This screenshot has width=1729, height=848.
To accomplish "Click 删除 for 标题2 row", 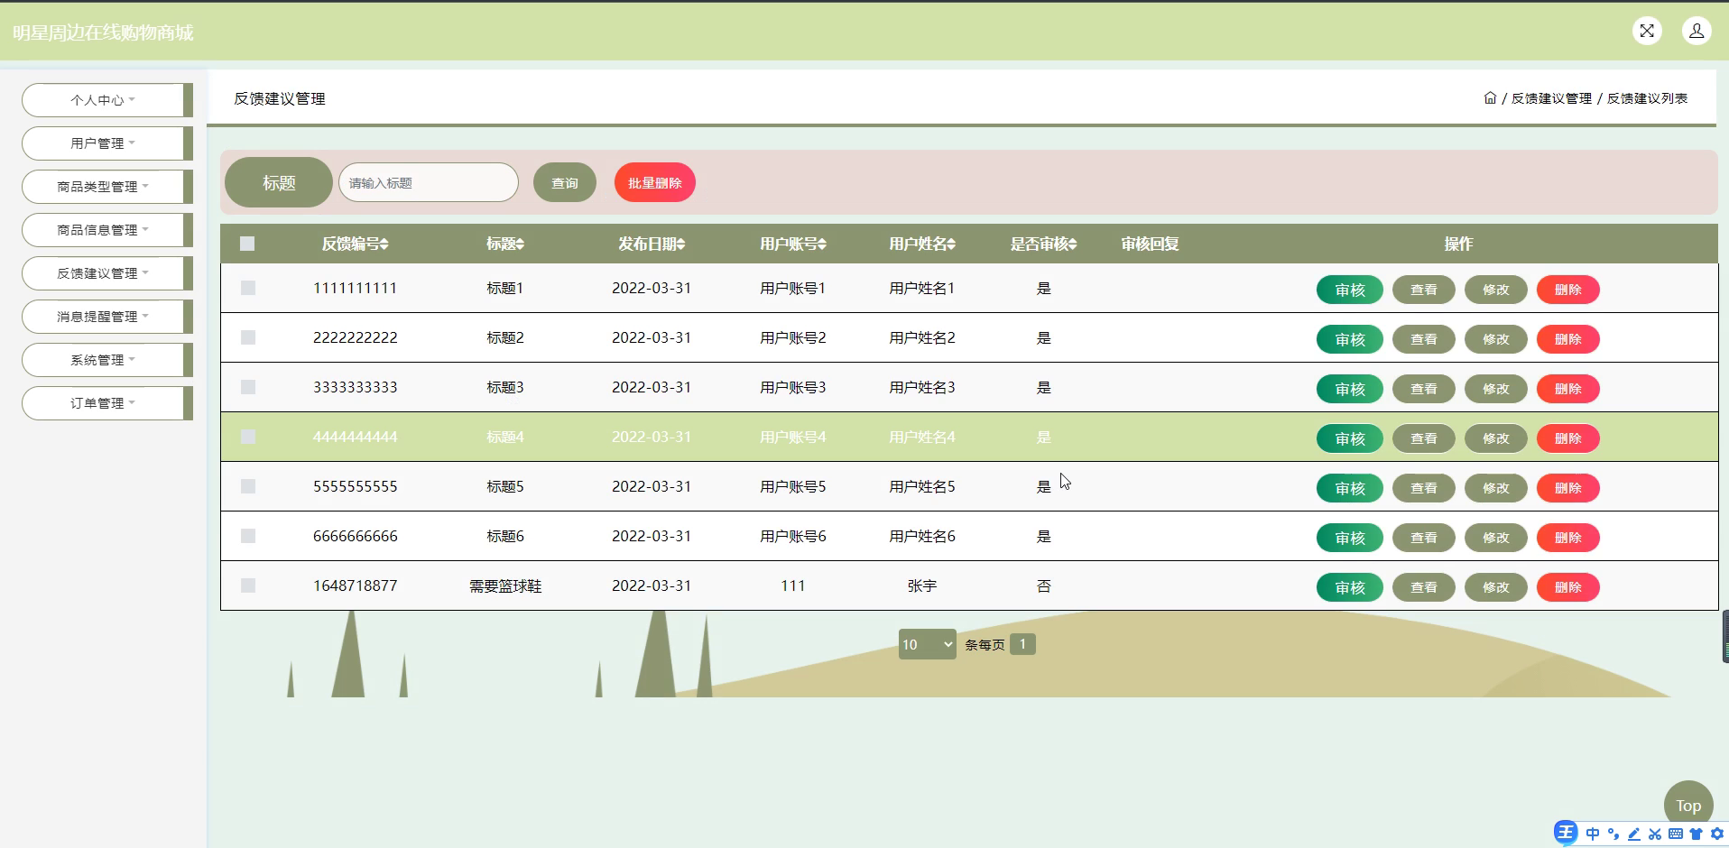I will point(1568,339).
